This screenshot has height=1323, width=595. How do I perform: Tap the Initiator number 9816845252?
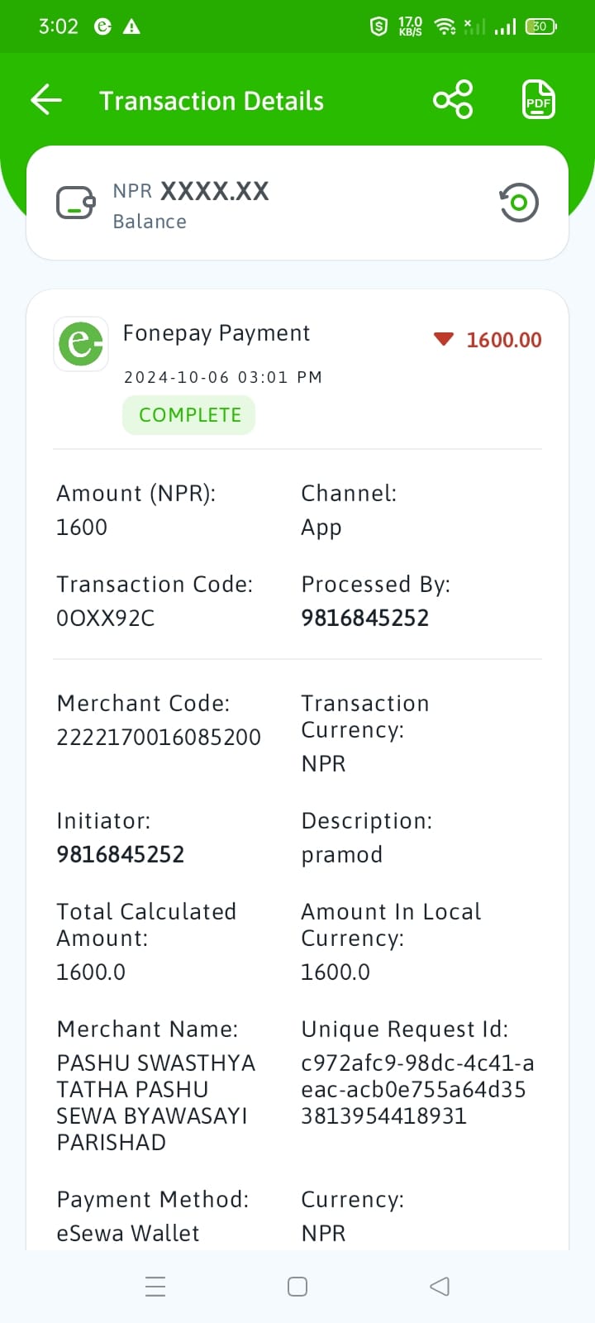(121, 854)
